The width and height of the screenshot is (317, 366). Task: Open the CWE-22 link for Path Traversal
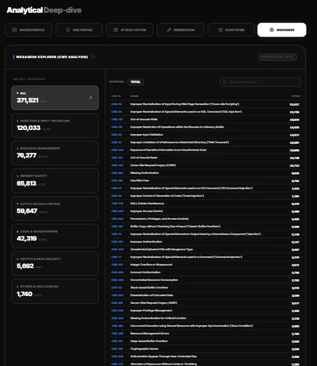[x=116, y=142]
